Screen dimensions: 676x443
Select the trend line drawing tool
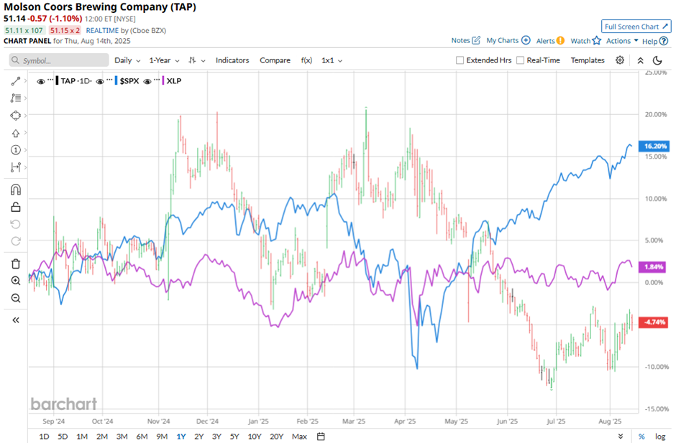point(16,81)
